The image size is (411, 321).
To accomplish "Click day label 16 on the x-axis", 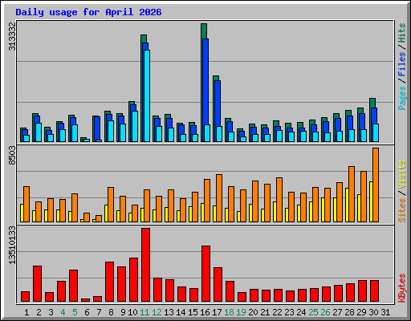I will [205, 312].
